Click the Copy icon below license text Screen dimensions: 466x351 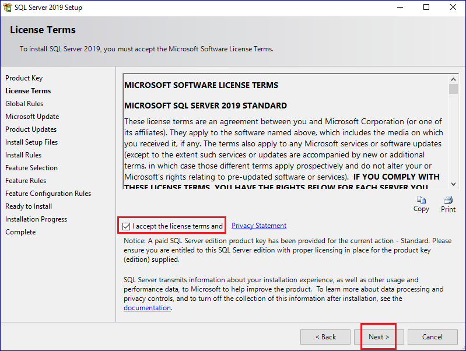[x=421, y=200]
